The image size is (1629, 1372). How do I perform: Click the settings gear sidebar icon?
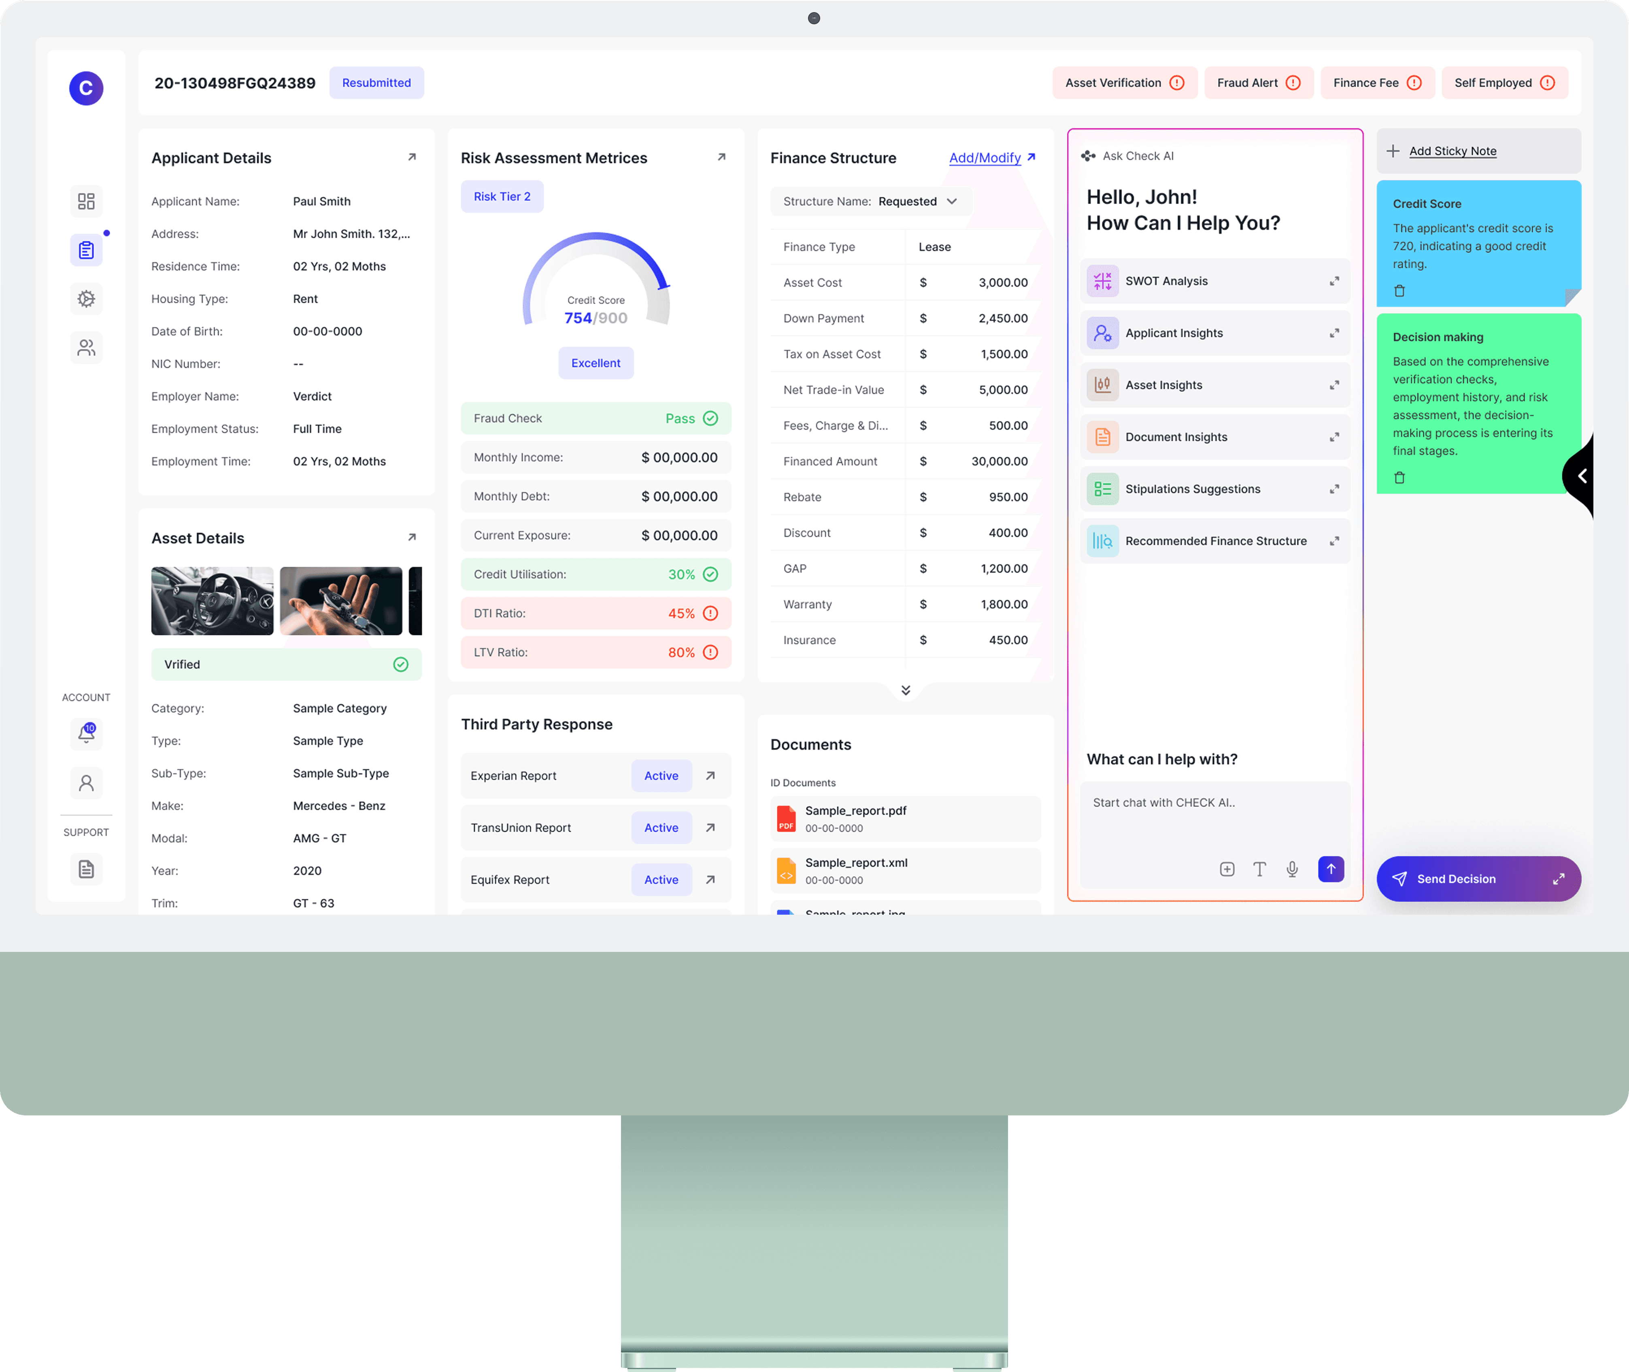85,299
